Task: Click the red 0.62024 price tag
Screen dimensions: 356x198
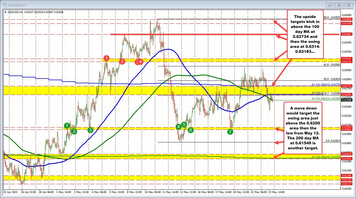Action: (347, 129)
